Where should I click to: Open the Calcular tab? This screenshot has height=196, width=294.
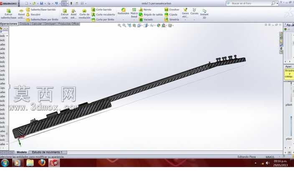tap(37, 24)
